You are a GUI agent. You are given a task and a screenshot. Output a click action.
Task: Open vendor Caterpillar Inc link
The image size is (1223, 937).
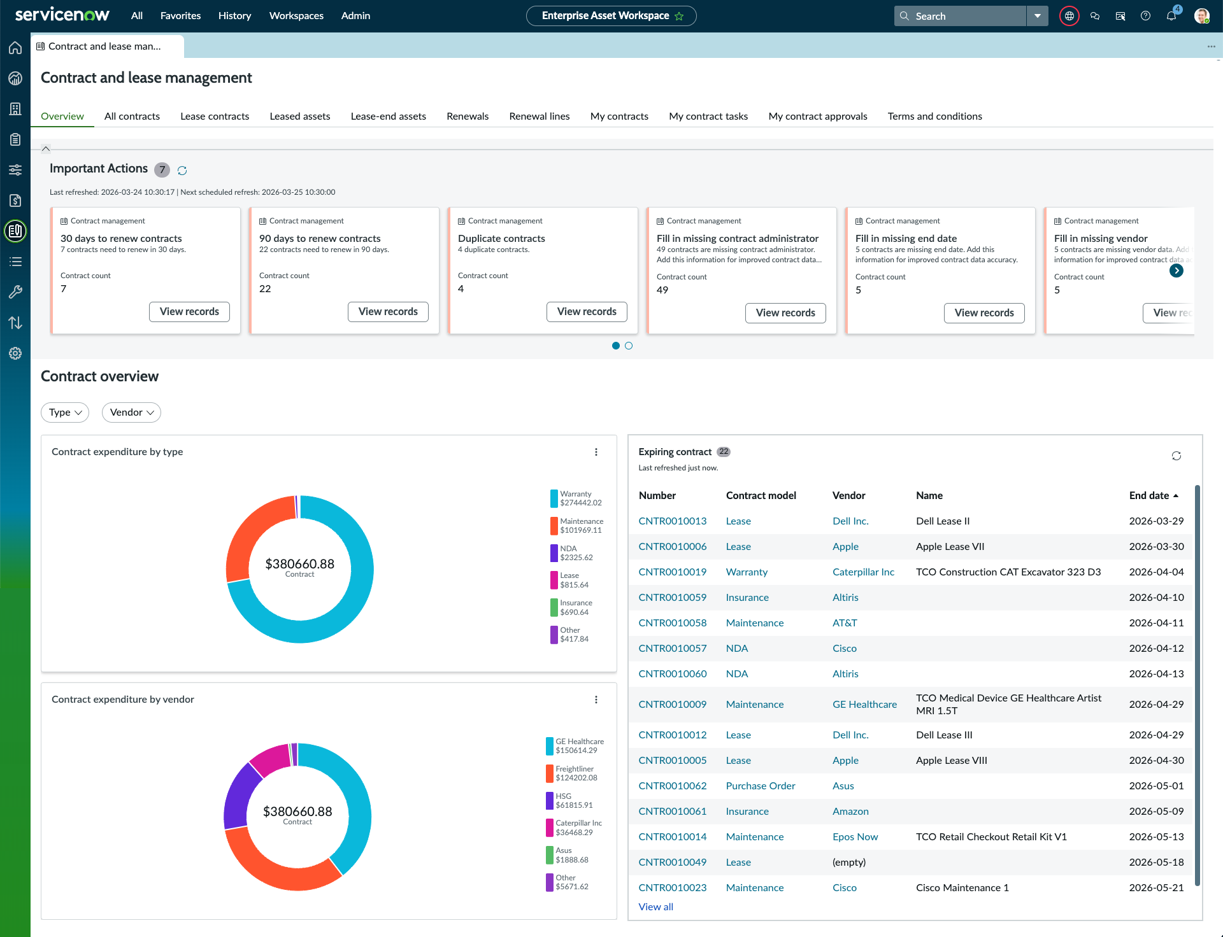[x=863, y=572]
